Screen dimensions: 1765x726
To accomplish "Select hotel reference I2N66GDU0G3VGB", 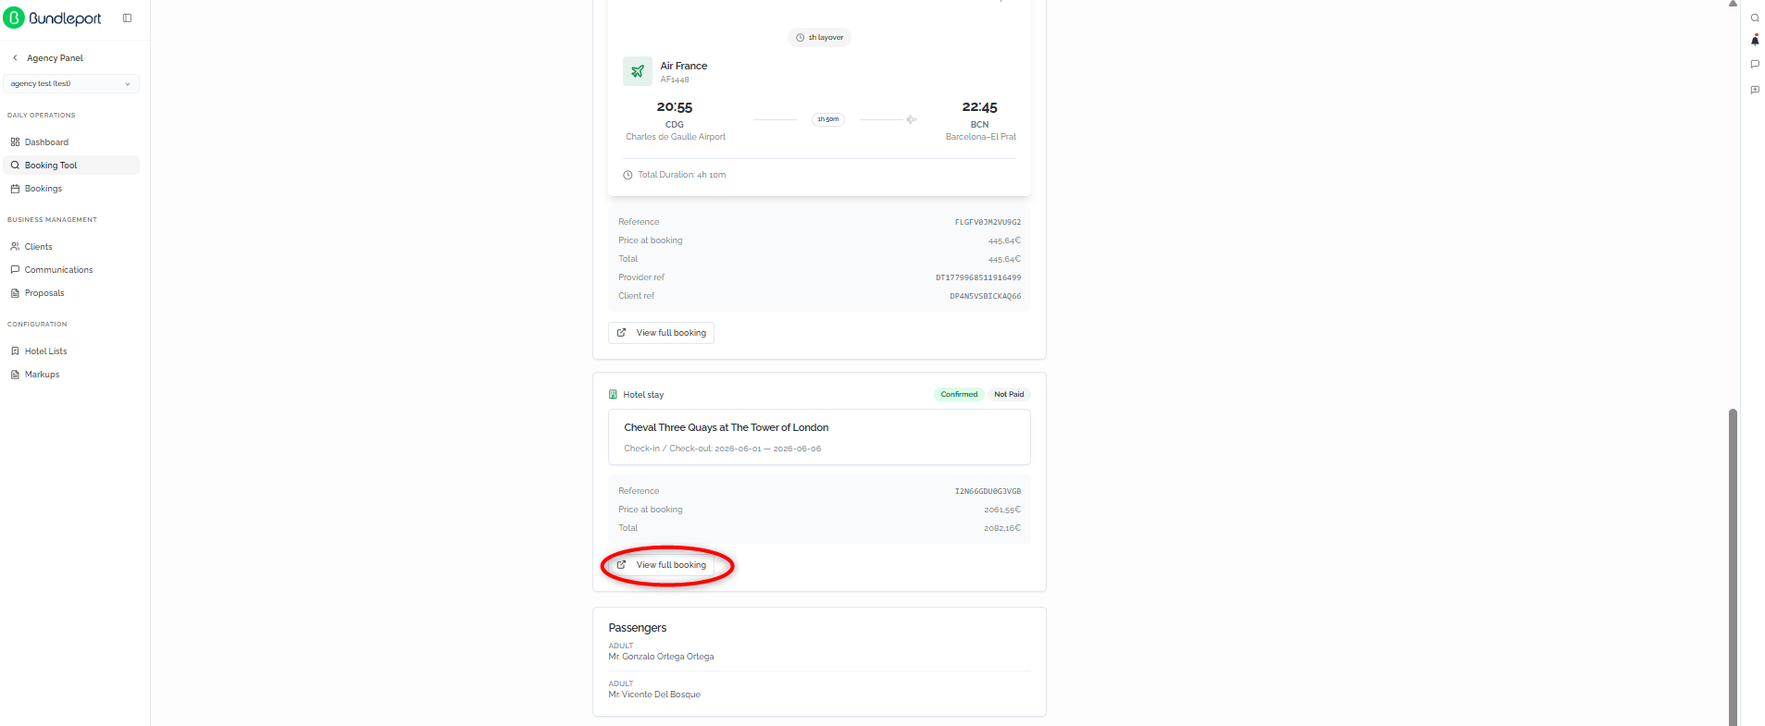I will point(988,492).
